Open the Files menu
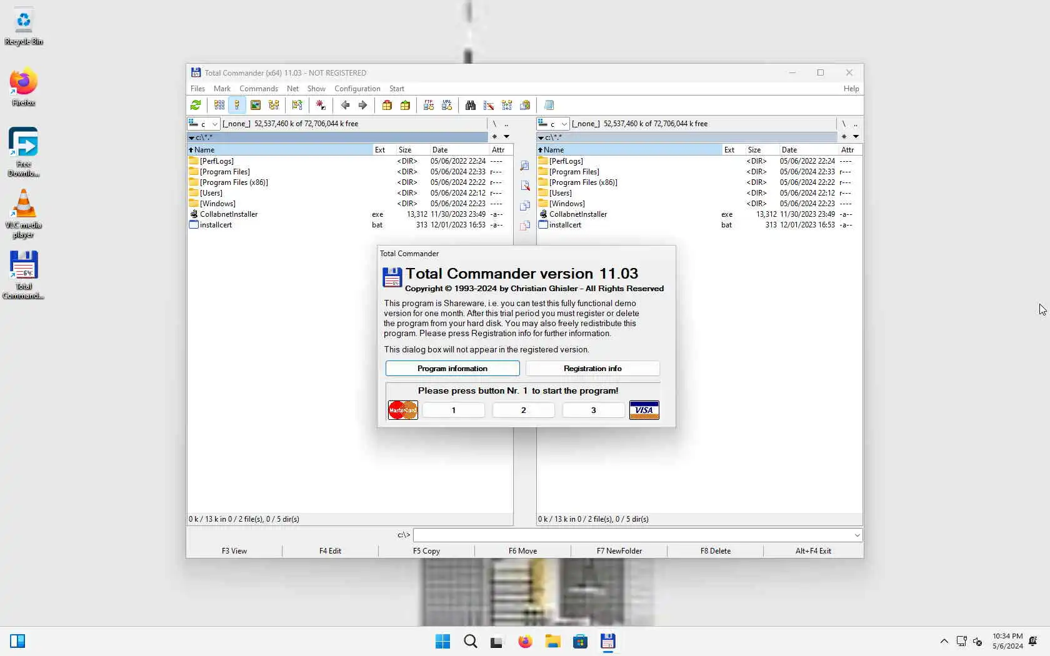 [197, 89]
